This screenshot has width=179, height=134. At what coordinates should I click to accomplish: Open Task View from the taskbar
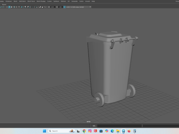(78, 131)
